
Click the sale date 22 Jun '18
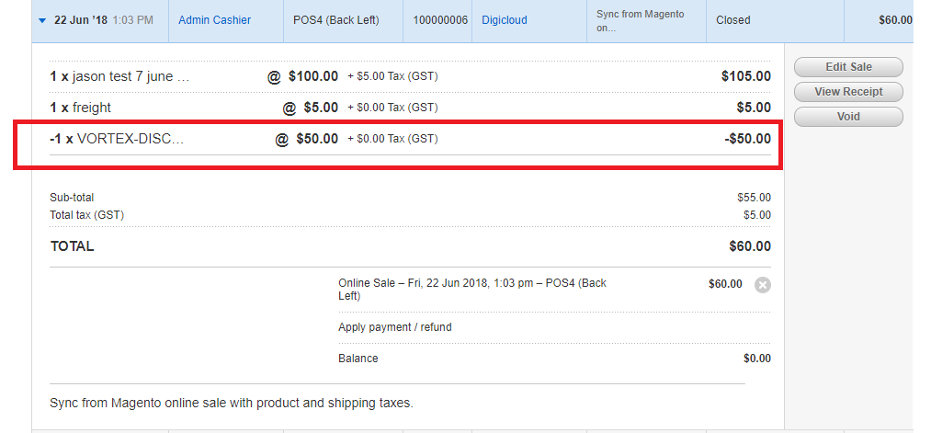[81, 20]
